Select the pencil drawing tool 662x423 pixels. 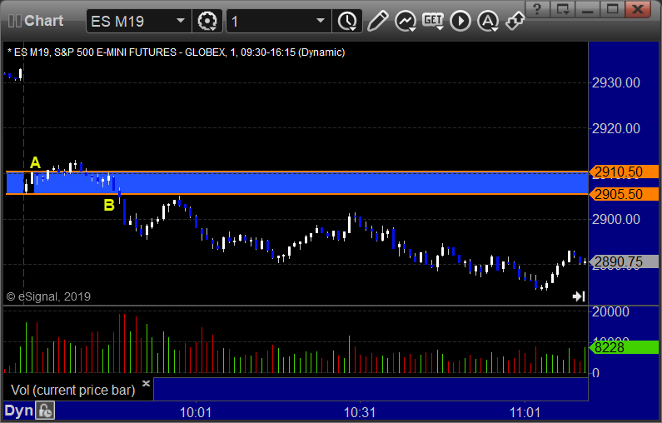pos(377,21)
